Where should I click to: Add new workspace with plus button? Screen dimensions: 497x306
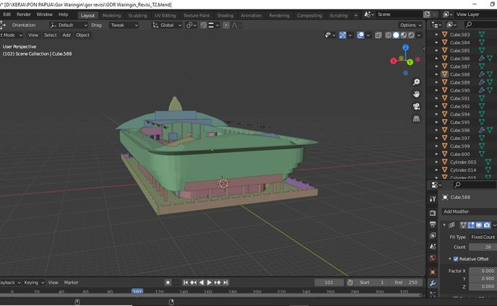(x=355, y=15)
